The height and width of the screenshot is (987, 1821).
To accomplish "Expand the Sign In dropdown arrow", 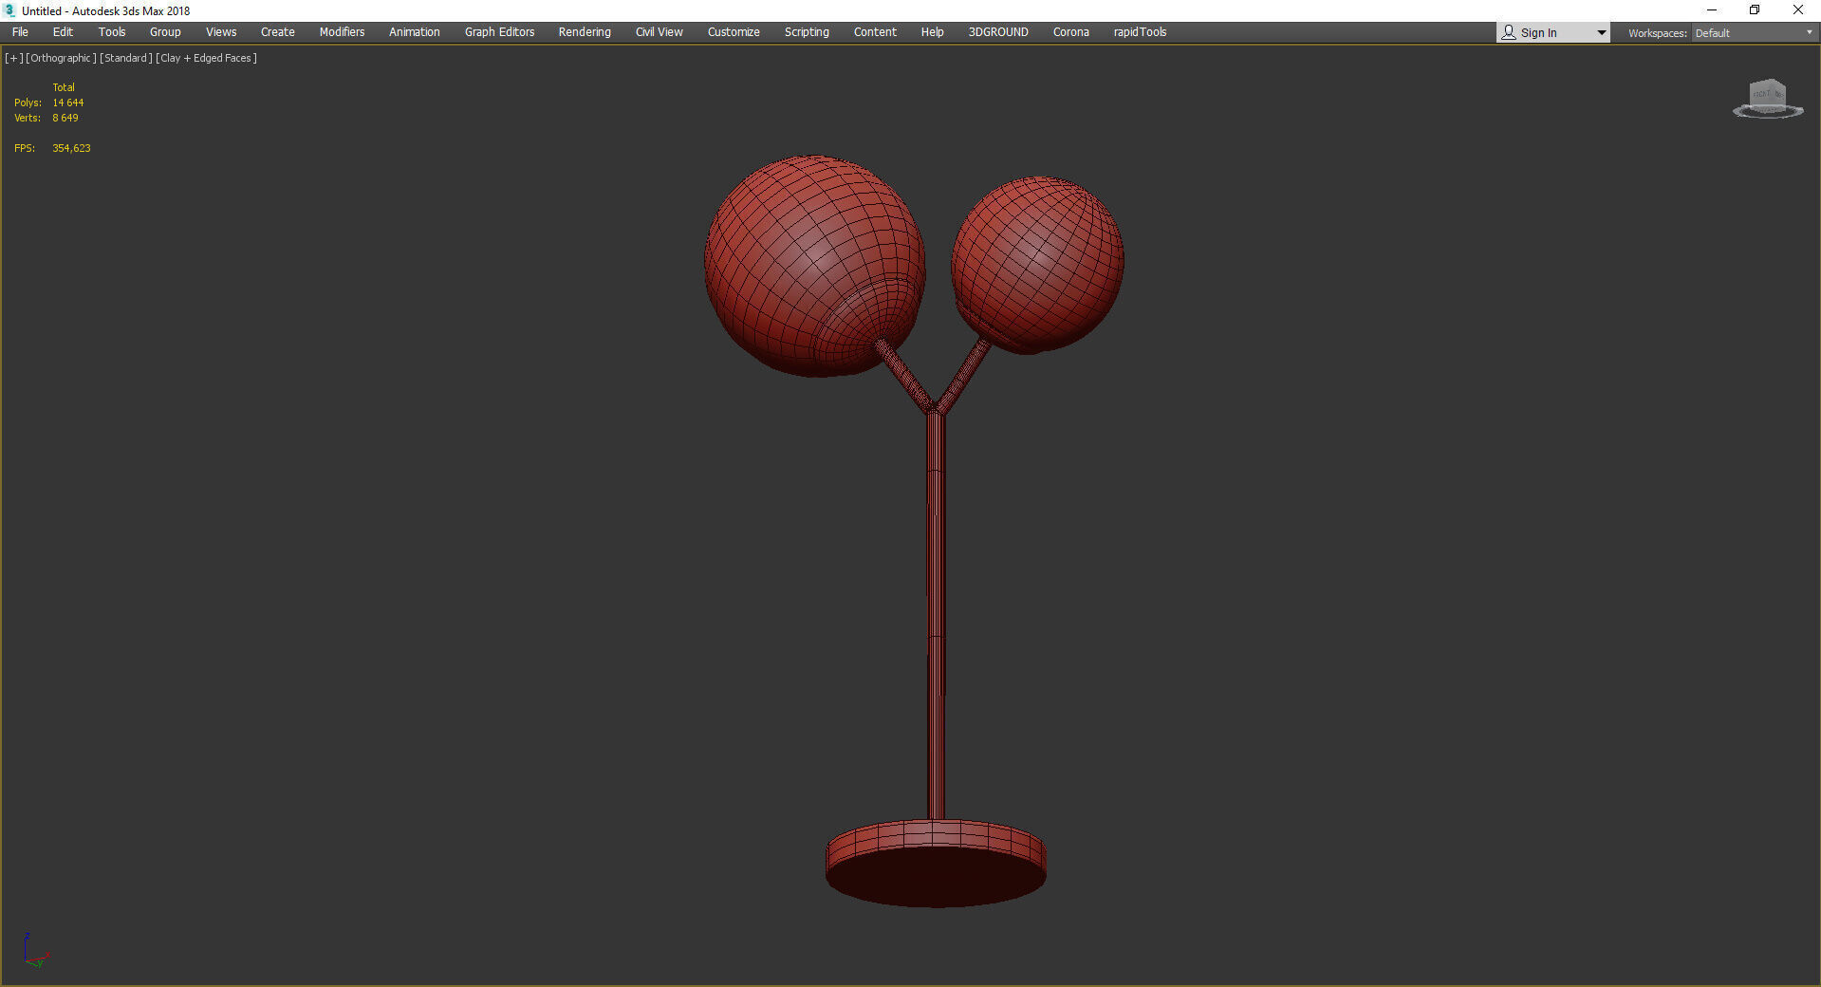I will point(1602,33).
